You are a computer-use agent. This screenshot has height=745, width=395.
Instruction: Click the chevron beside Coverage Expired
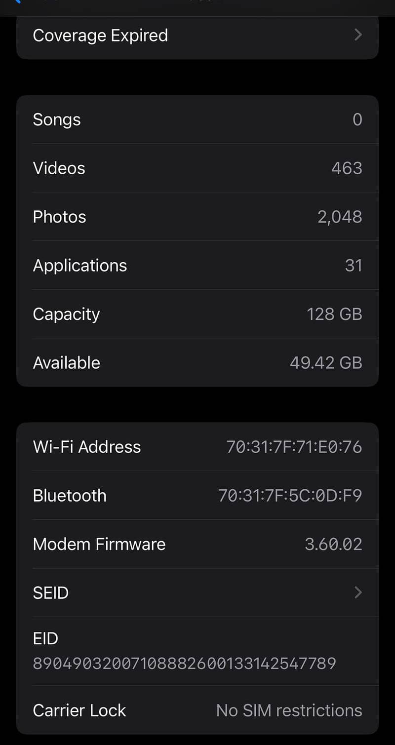point(358,35)
